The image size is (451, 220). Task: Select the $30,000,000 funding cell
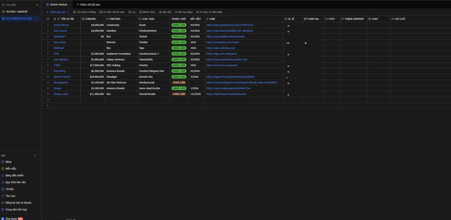tap(92, 77)
